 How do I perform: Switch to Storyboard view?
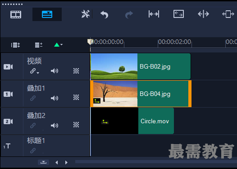click(x=16, y=14)
